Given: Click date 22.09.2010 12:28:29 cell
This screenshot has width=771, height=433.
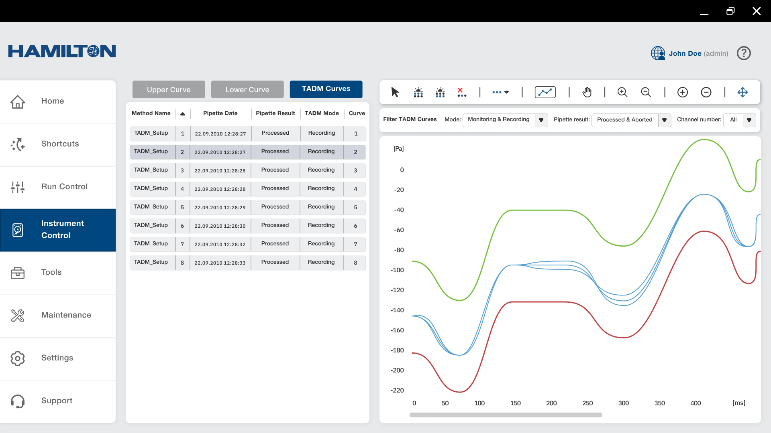Looking at the screenshot, I should (220, 207).
